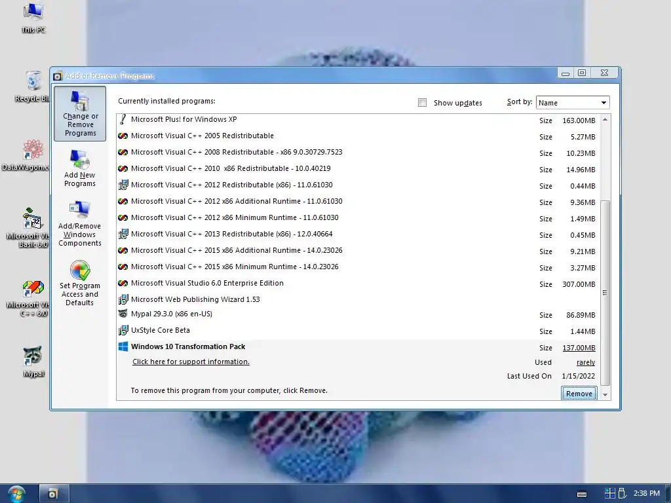The width and height of the screenshot is (671, 503).
Task: Click the Visual C++ 2013 Redistributable icon
Action: click(123, 234)
